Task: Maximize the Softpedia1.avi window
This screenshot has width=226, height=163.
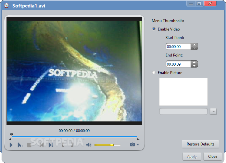Action: [199, 4]
